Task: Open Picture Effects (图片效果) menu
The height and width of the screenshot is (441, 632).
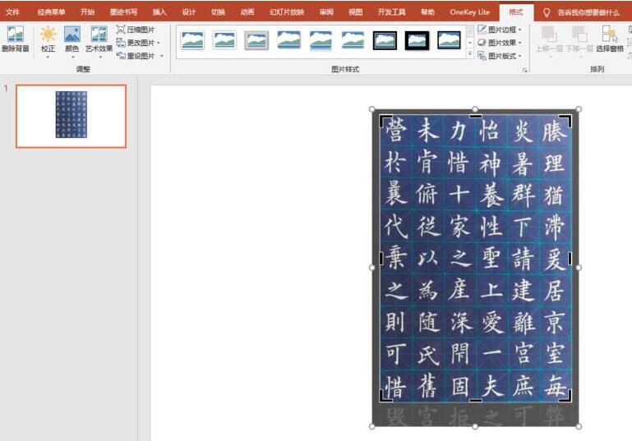Action: pyautogui.click(x=500, y=42)
